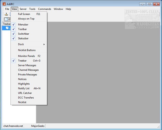Image resolution: width=162 pixels, height=130 pixels.
Task: Click the resize grip in status bar corner
Action: tap(158, 127)
